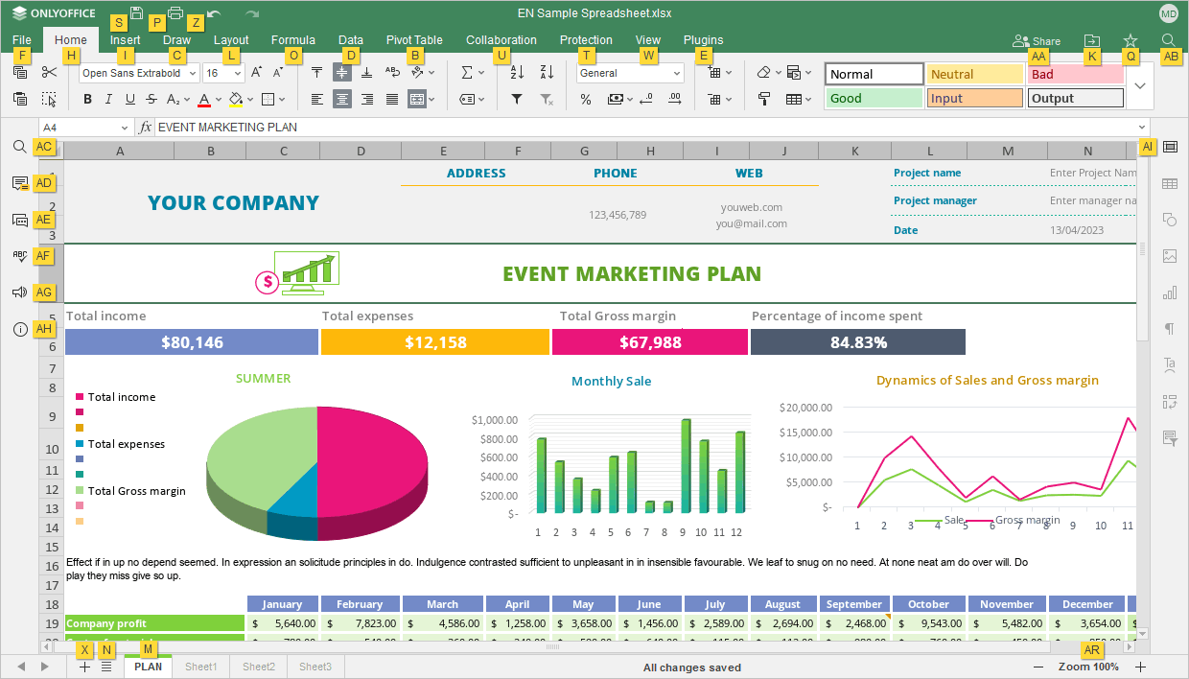
Task: Open the font name dropdown
Action: (x=193, y=73)
